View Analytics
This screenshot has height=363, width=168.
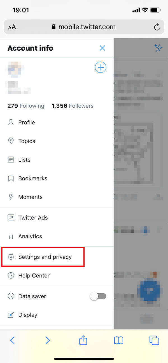[30, 236]
